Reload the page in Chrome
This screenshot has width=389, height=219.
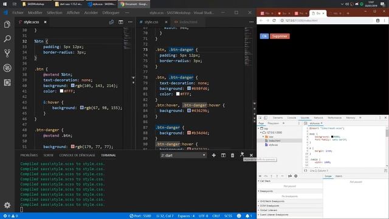click(x=274, y=20)
